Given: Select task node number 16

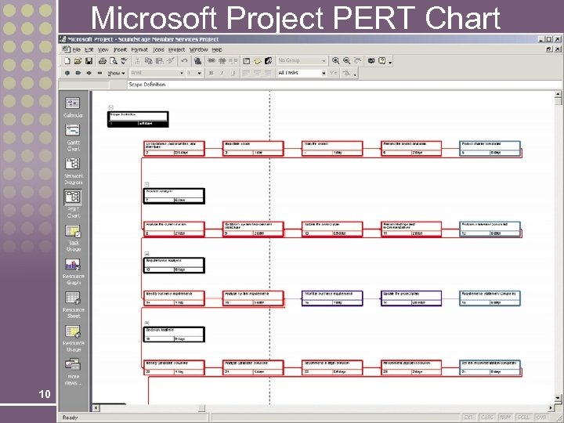Looking at the screenshot, I should (332, 298).
